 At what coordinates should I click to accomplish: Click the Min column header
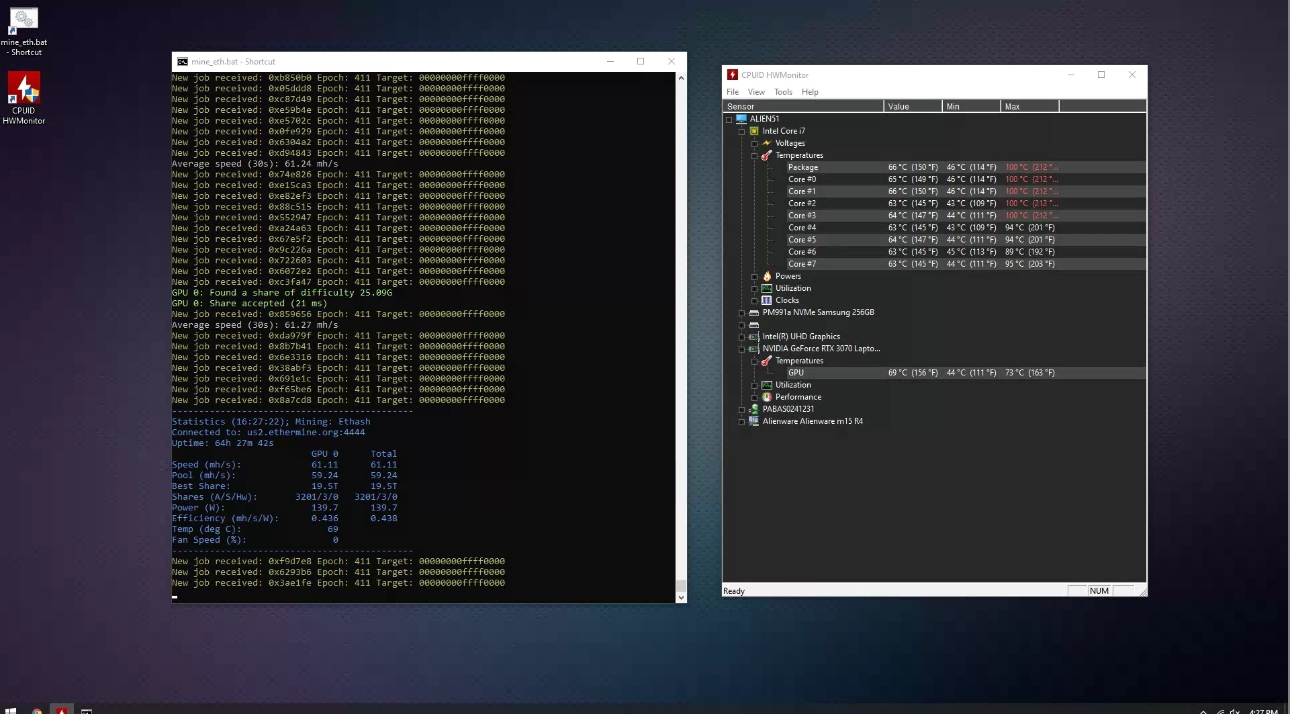point(971,106)
